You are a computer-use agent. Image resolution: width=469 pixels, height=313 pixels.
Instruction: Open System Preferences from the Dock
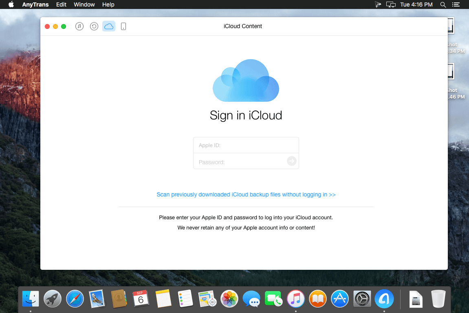362,299
